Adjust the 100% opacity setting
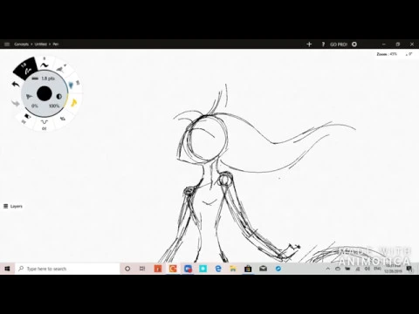419x314 pixels. 54,106
